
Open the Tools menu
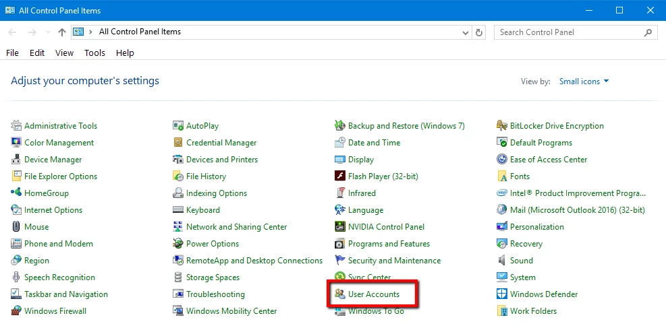click(94, 53)
